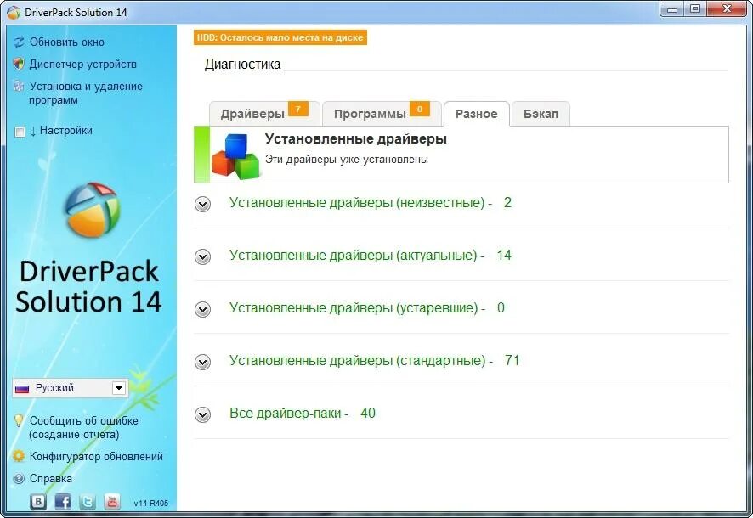Open the YouTube social icon
The image size is (753, 518).
112,502
